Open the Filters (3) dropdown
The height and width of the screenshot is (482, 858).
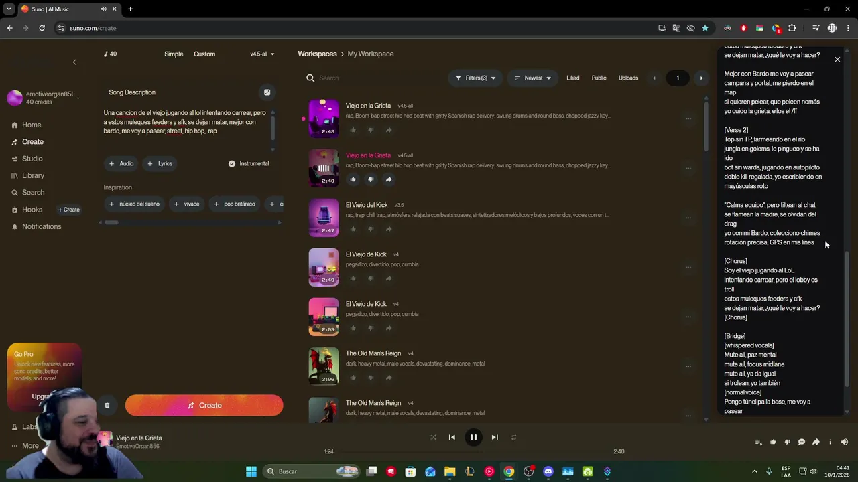(475, 78)
